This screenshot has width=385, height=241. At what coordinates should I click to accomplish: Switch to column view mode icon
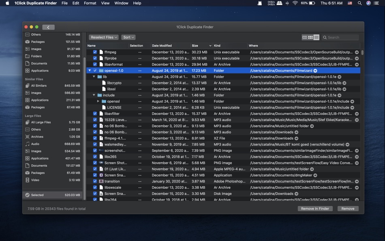[x=305, y=37]
